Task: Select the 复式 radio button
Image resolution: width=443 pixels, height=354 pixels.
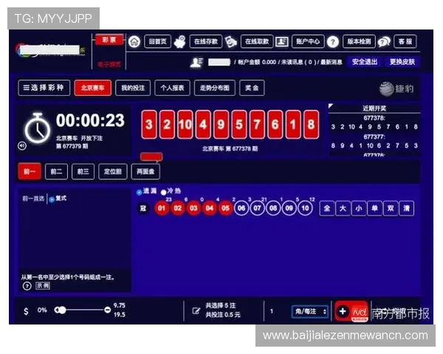Action: pos(51,198)
